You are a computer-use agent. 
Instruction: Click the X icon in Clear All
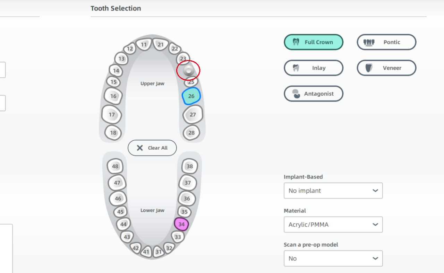click(140, 148)
